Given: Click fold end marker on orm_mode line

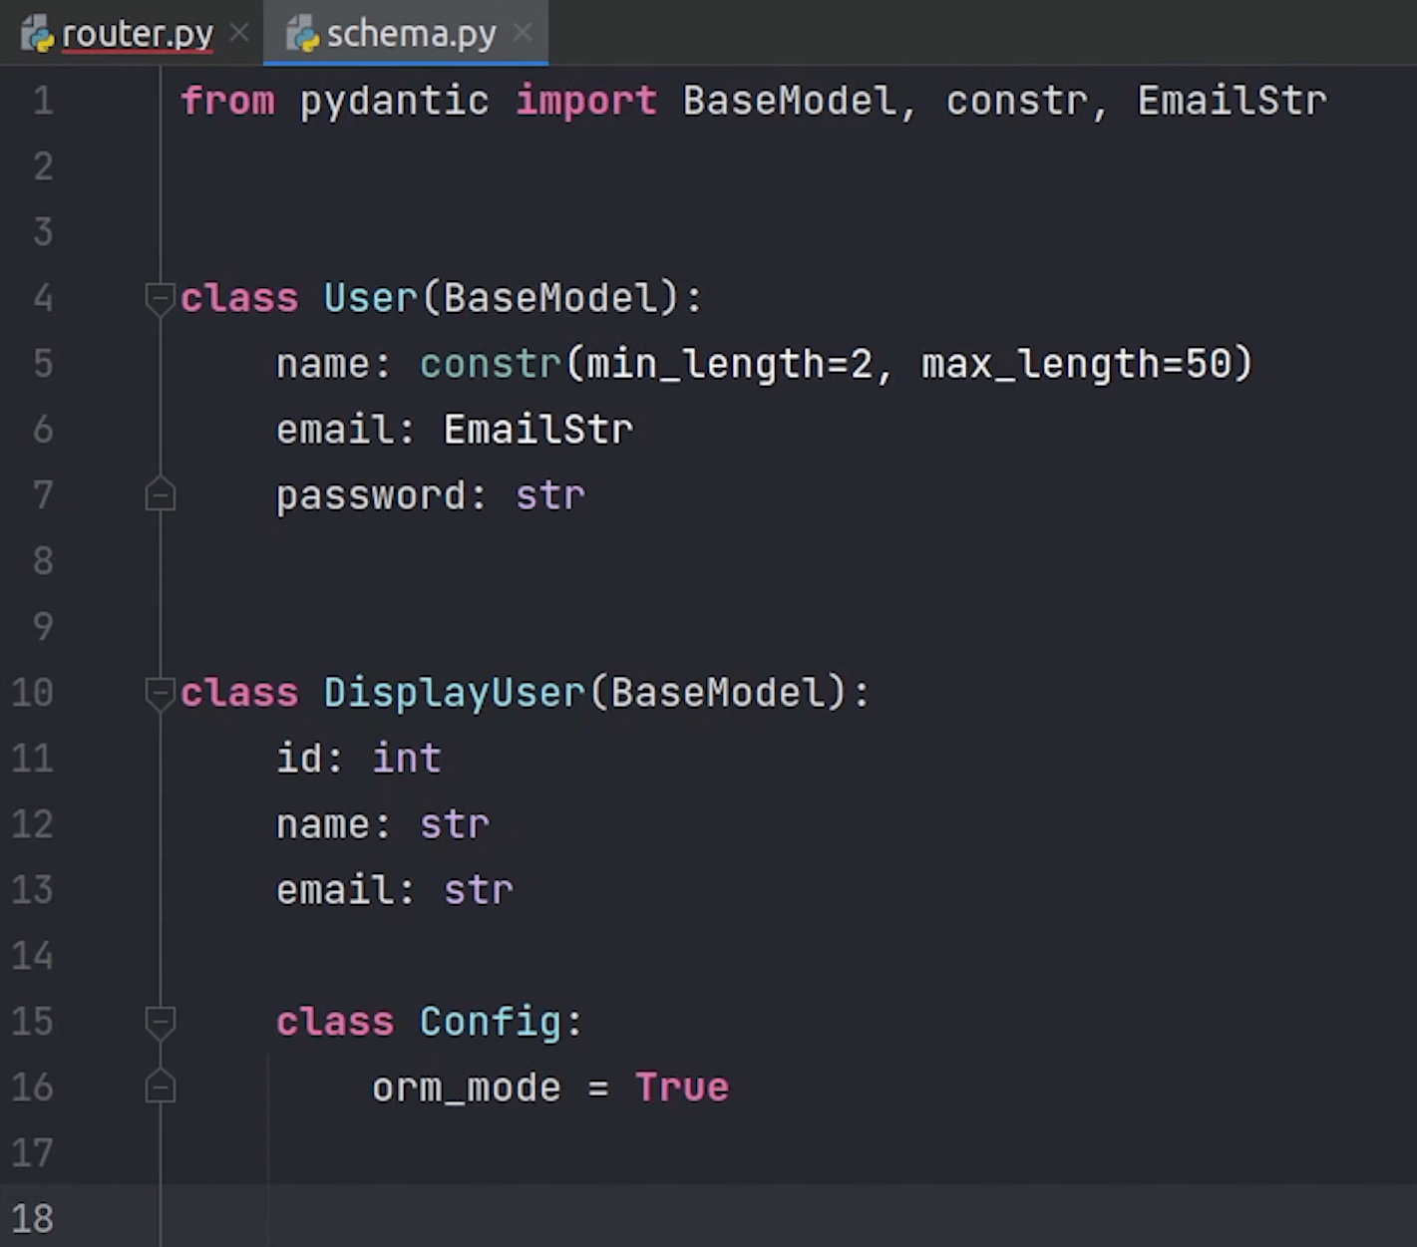Looking at the screenshot, I should (x=160, y=1088).
